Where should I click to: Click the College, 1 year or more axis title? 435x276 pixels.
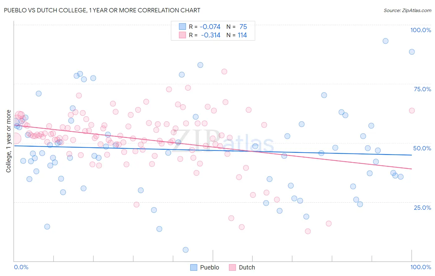9,141
